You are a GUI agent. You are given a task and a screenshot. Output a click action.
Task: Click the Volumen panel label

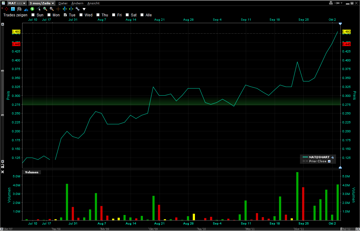32,172
